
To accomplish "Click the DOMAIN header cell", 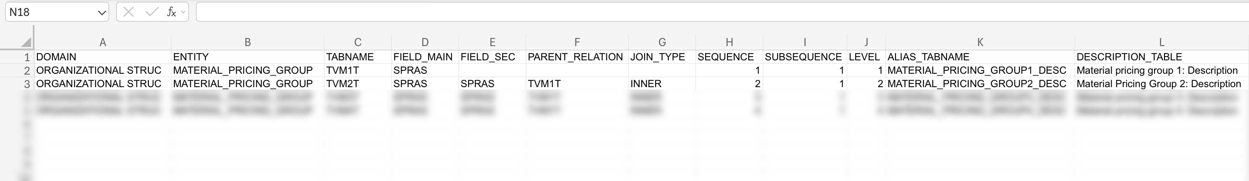I will [56, 57].
